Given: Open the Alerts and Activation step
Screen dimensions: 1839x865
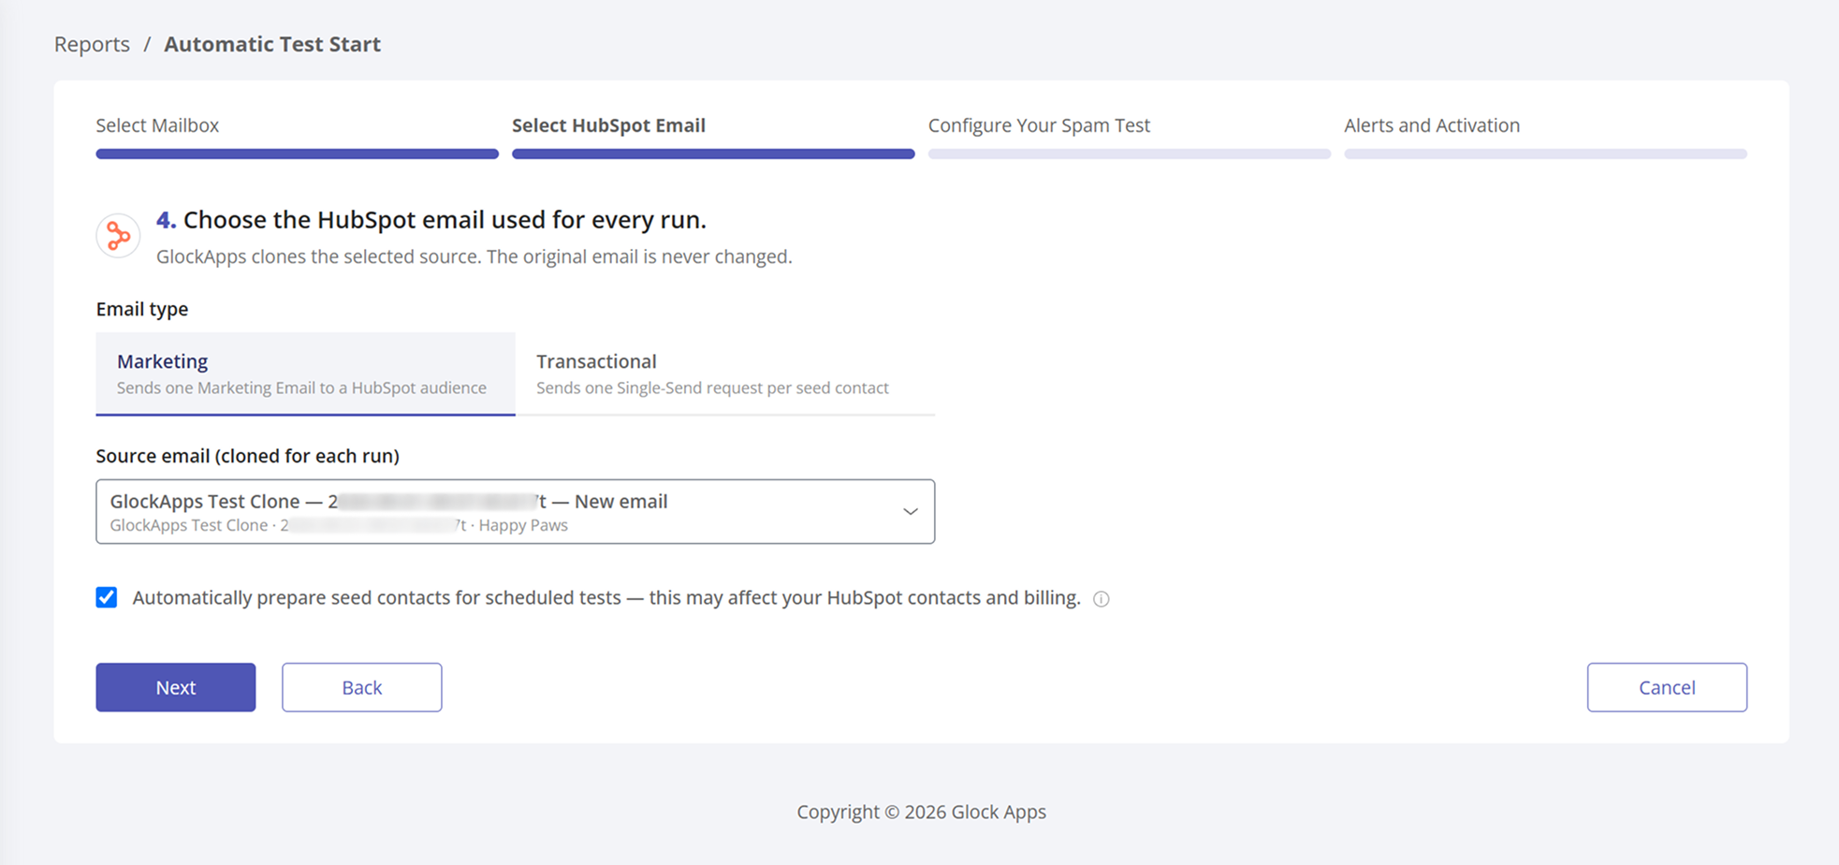Looking at the screenshot, I should pos(1432,125).
